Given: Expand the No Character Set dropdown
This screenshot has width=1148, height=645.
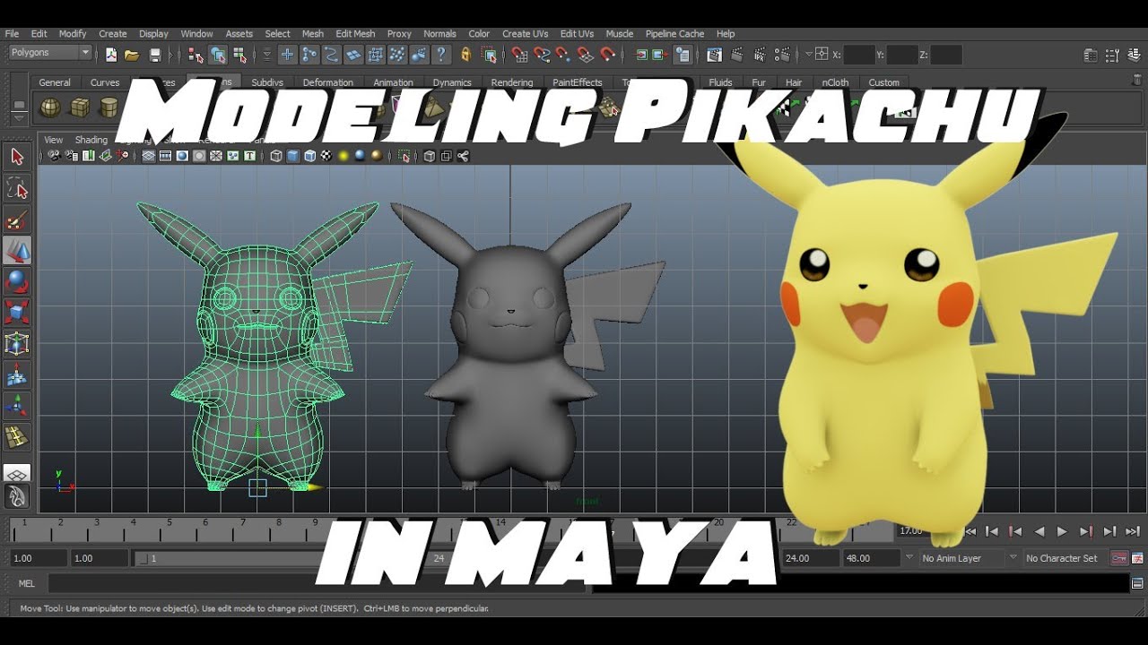Looking at the screenshot, I should pos(1013,557).
